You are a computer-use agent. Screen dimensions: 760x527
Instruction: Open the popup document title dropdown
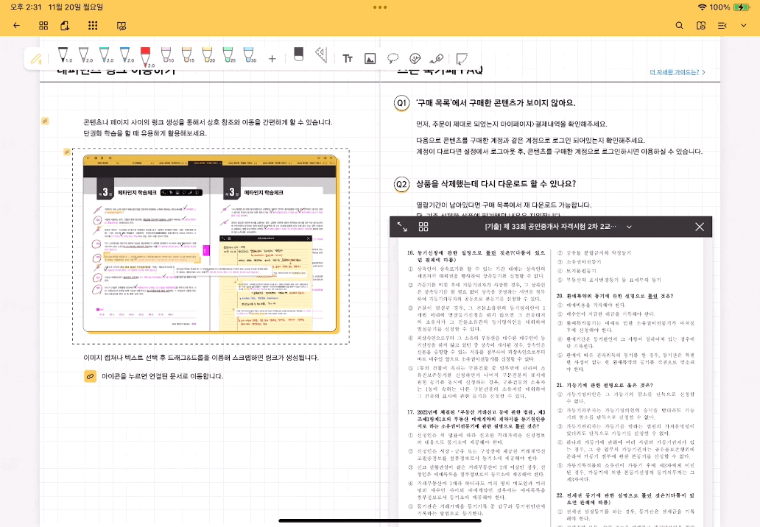[629, 227]
